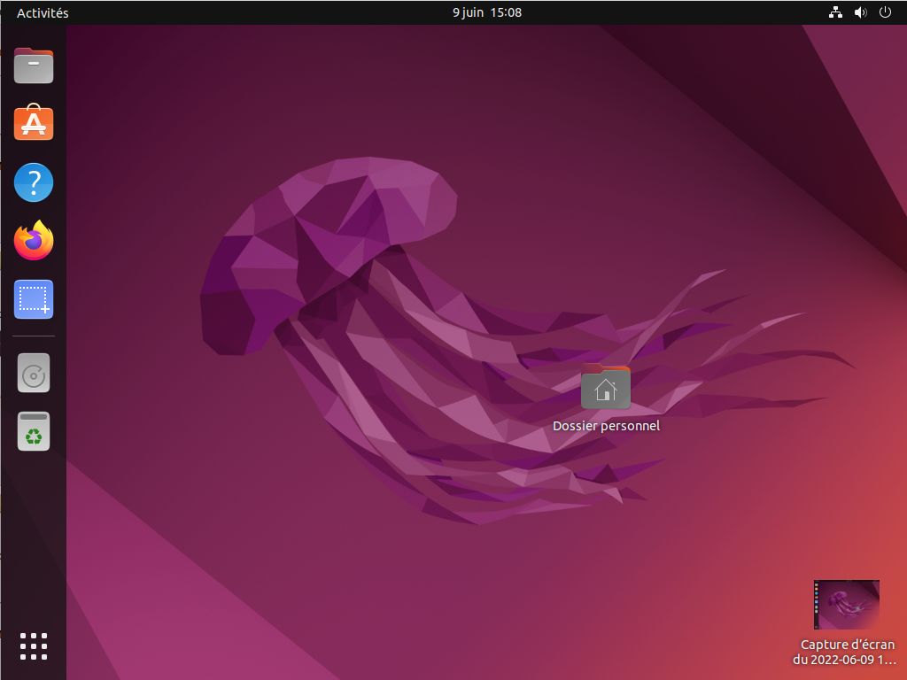Open the power menu icon

tap(885, 12)
